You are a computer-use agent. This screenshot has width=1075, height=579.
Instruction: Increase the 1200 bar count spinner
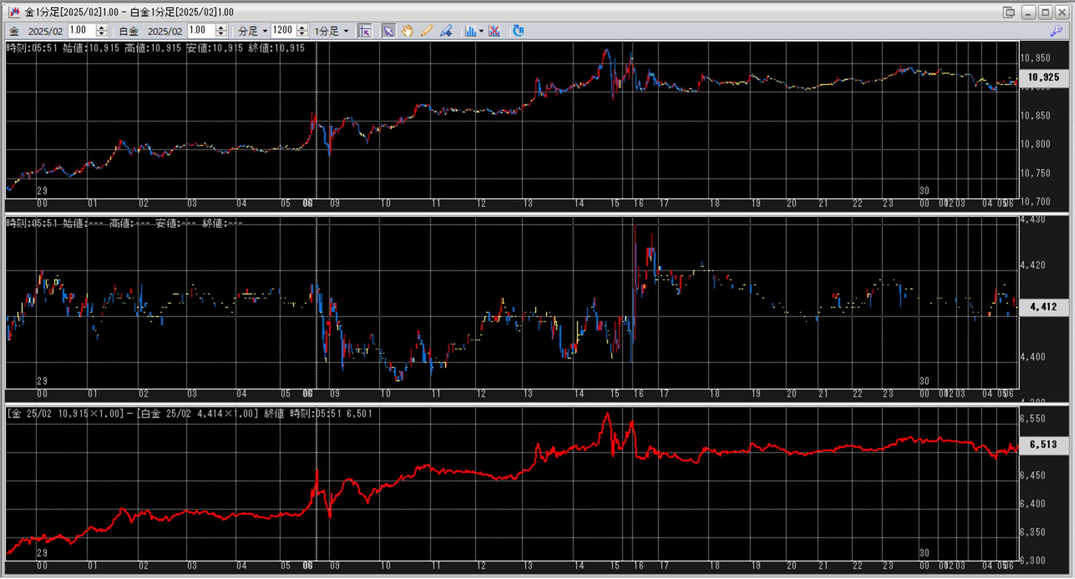(303, 28)
